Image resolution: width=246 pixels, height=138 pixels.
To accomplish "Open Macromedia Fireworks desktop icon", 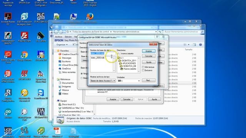I will (x=24, y=95).
